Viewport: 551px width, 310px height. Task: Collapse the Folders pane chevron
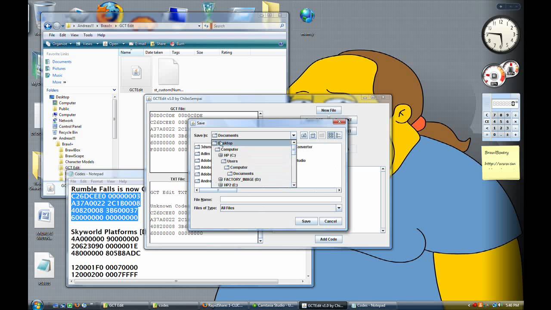pos(114,90)
